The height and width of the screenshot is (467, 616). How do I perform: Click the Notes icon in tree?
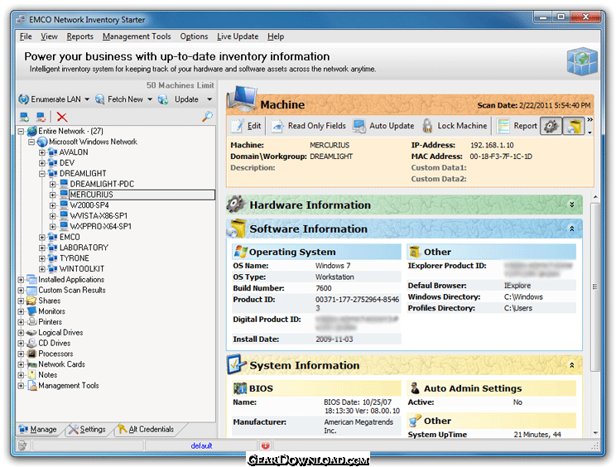pyautogui.click(x=31, y=375)
